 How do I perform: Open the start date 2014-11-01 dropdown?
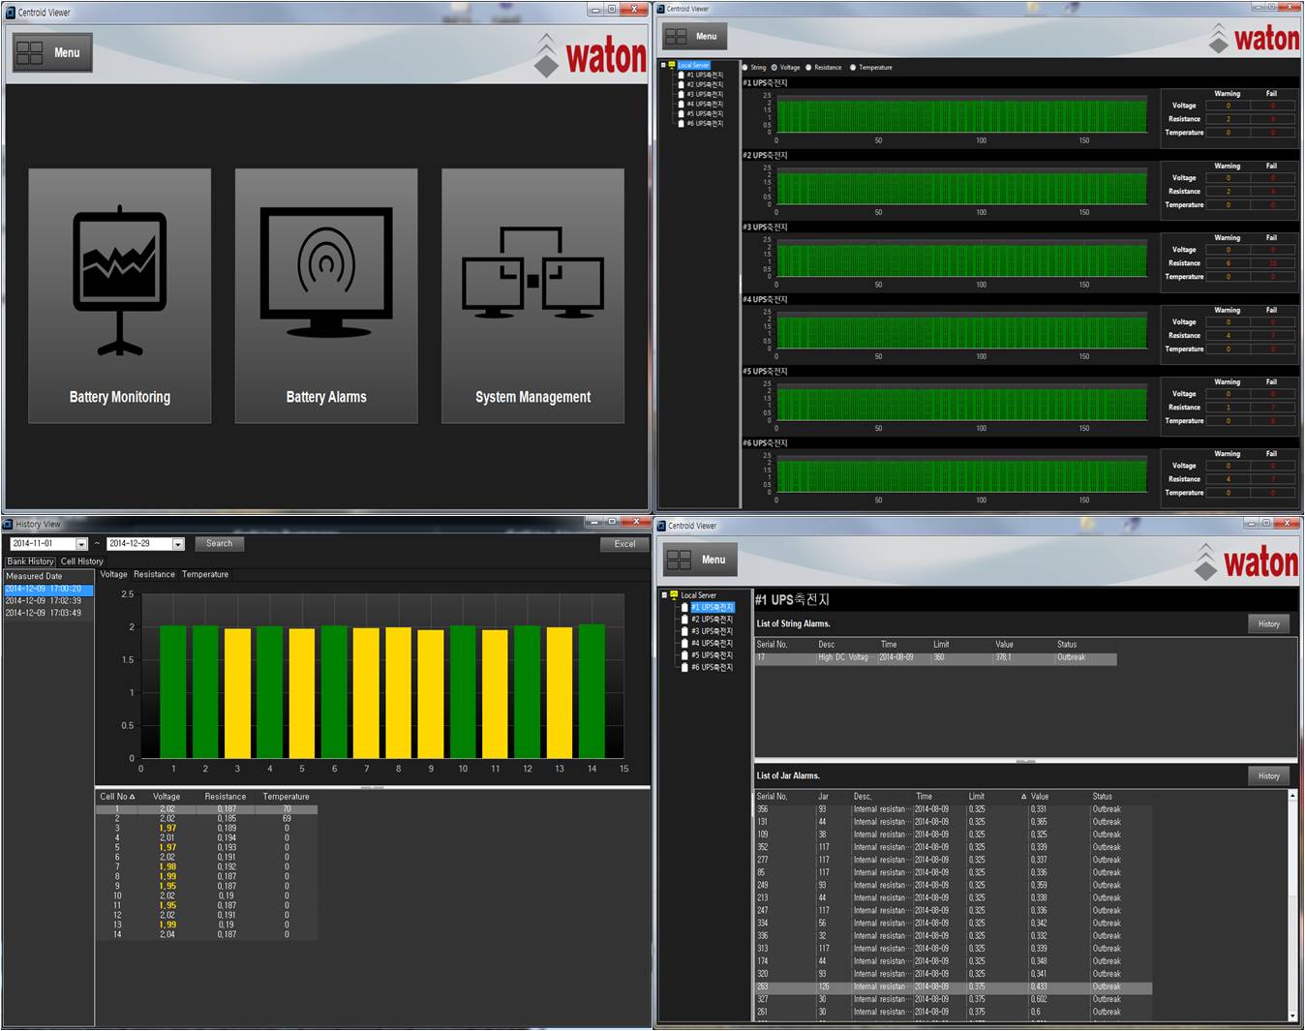tap(81, 544)
